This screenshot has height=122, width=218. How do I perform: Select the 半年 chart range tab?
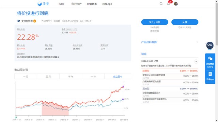(x=71, y=76)
